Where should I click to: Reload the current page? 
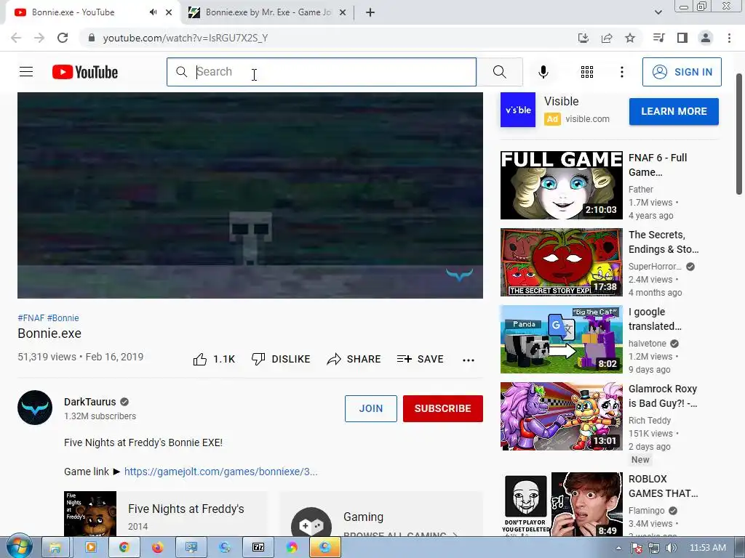(63, 38)
